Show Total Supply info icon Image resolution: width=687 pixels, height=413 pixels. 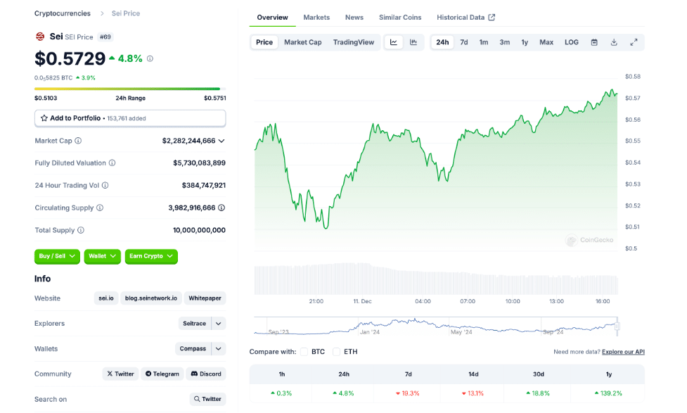81,230
